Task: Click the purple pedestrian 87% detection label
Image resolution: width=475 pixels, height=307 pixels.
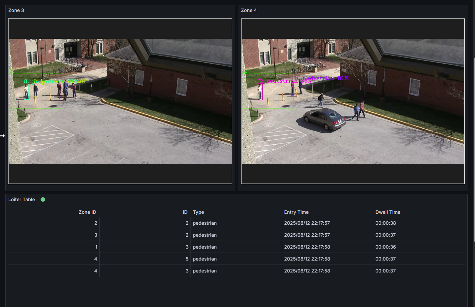Action: (325, 78)
